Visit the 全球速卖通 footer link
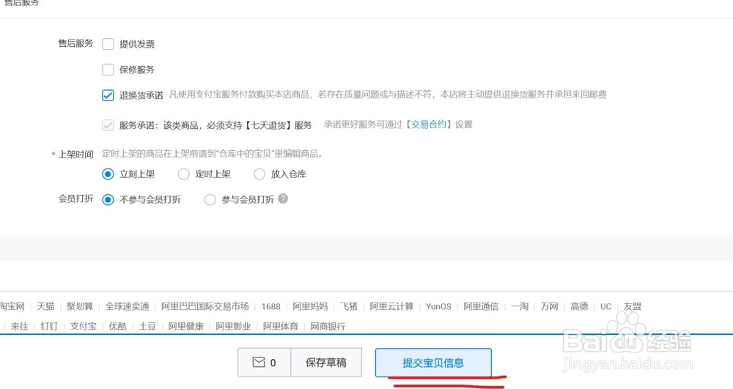Screen dimensions: 733x389 (127, 306)
